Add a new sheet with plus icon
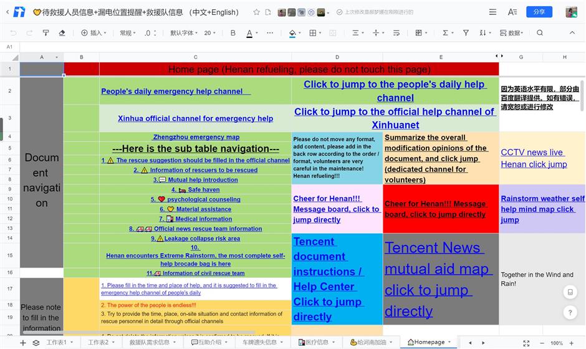Image resolution: width=586 pixels, height=349 pixels. point(23,343)
